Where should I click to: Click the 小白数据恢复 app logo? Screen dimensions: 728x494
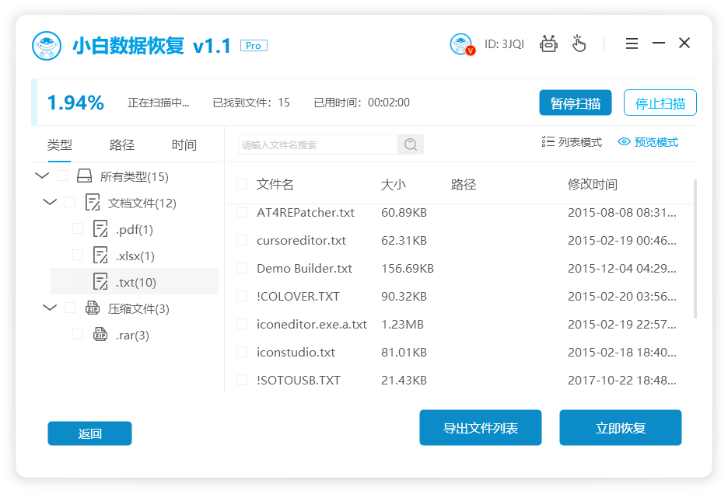47,46
